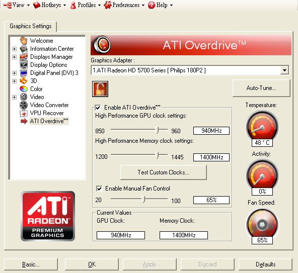Click the Apply button

click(150, 264)
